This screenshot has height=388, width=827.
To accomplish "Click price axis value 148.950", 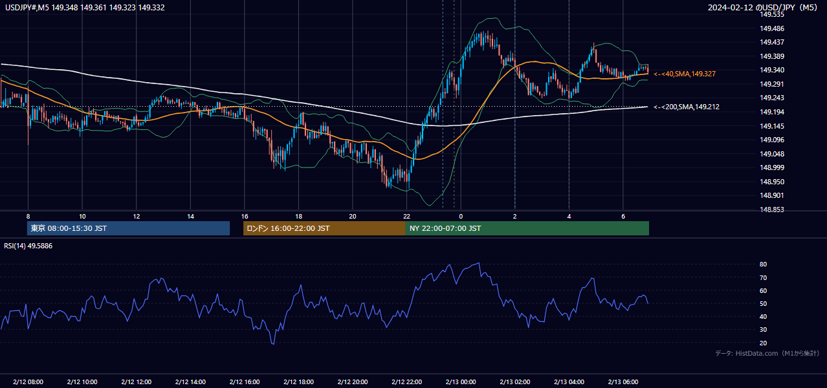I will (x=772, y=182).
